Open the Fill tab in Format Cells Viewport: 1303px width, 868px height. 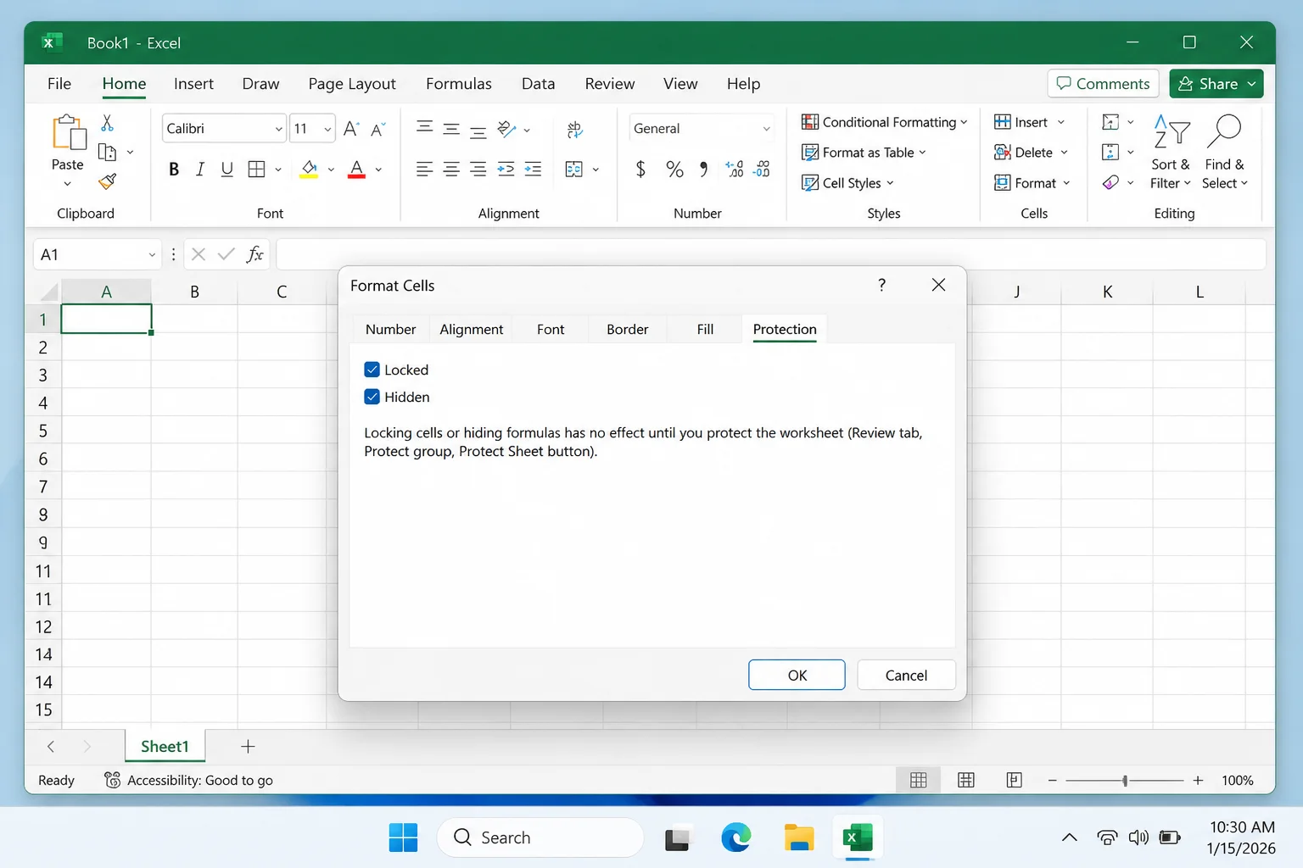coord(705,329)
